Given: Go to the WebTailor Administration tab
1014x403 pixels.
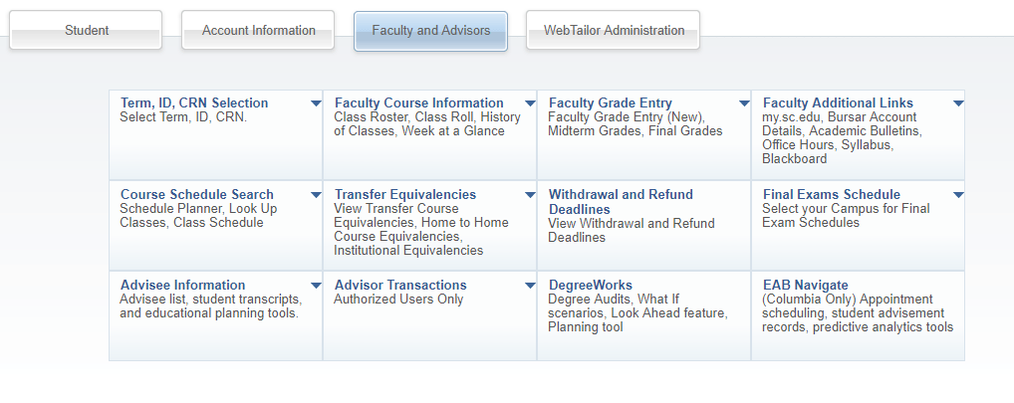Looking at the screenshot, I should click(614, 31).
